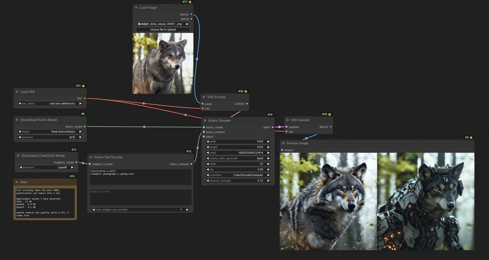Click the samples input port on VAE Decode
The height and width of the screenshot is (260, 489).
(286, 127)
